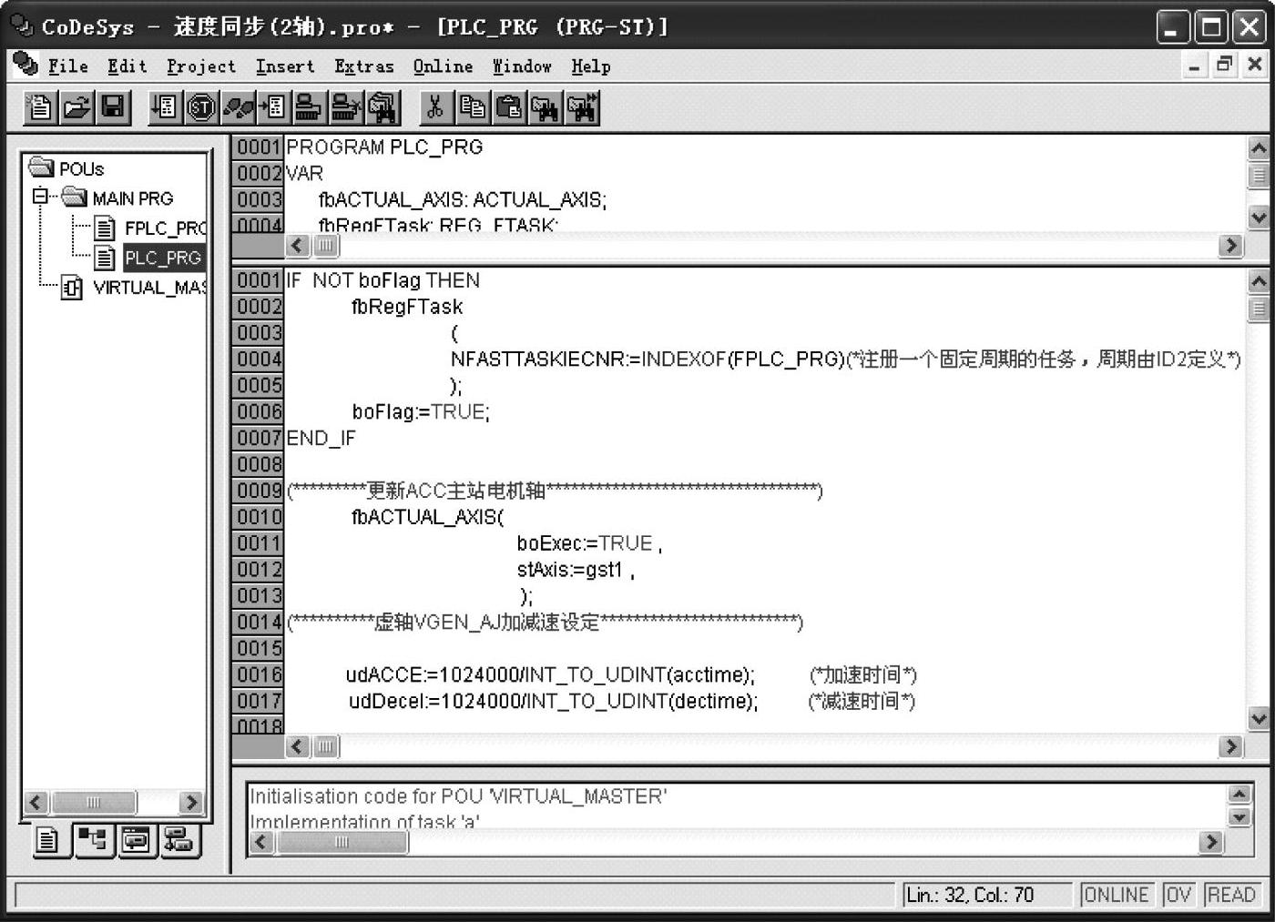
Task: Click the message pane scroll-down arrow
Action: tap(1239, 816)
